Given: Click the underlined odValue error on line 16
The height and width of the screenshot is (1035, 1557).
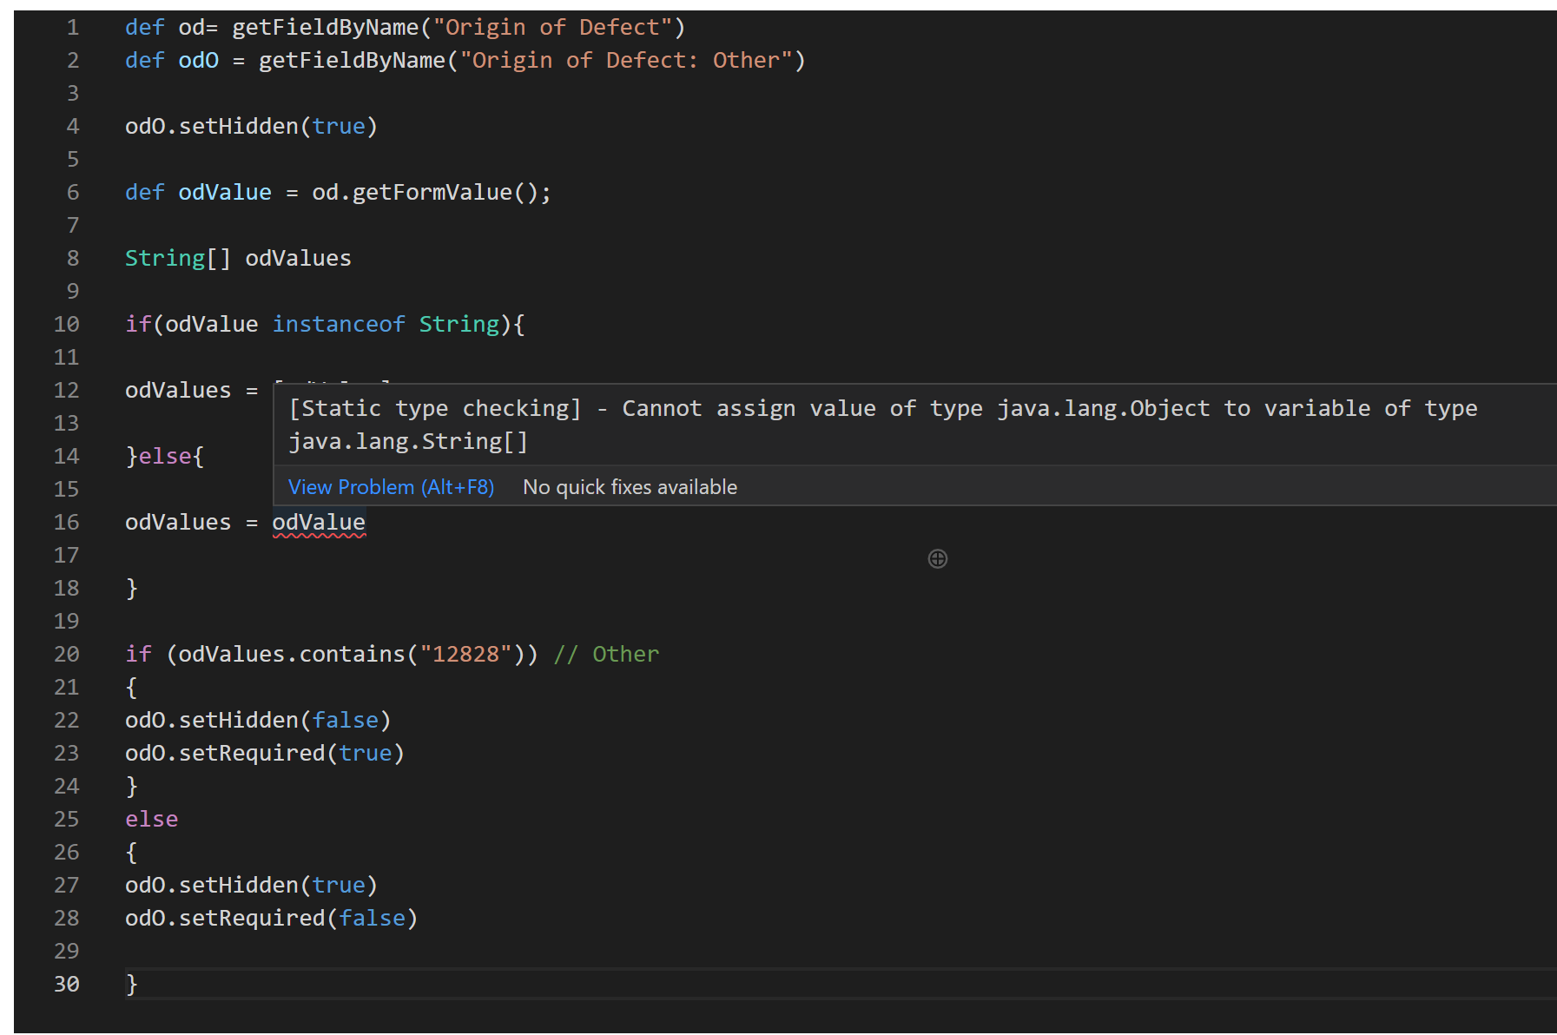Looking at the screenshot, I should point(319,523).
